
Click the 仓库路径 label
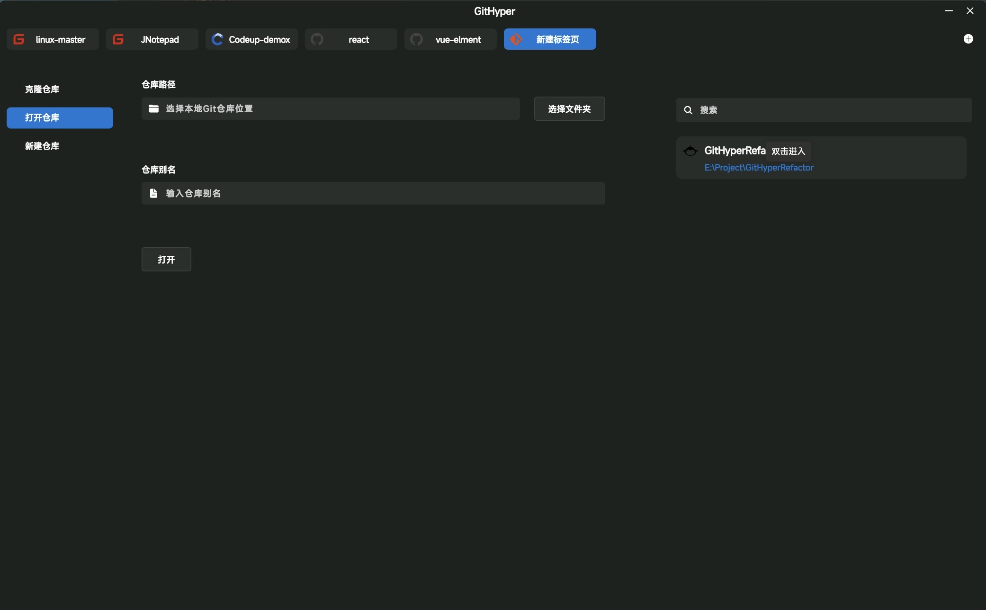pos(159,84)
